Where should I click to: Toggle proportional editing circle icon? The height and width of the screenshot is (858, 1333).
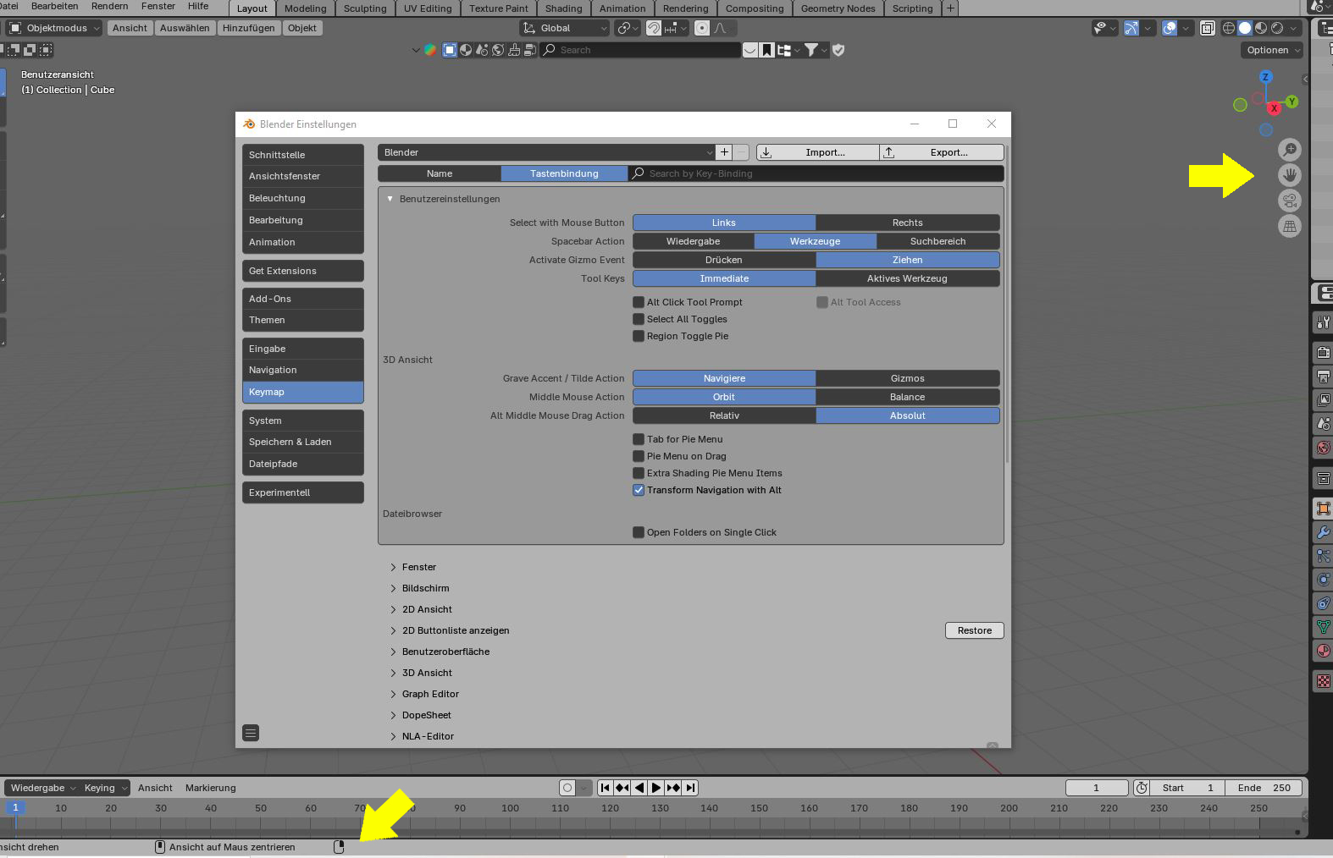tap(702, 28)
